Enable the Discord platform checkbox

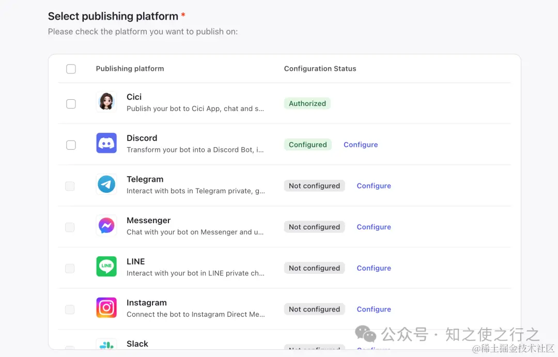click(71, 145)
